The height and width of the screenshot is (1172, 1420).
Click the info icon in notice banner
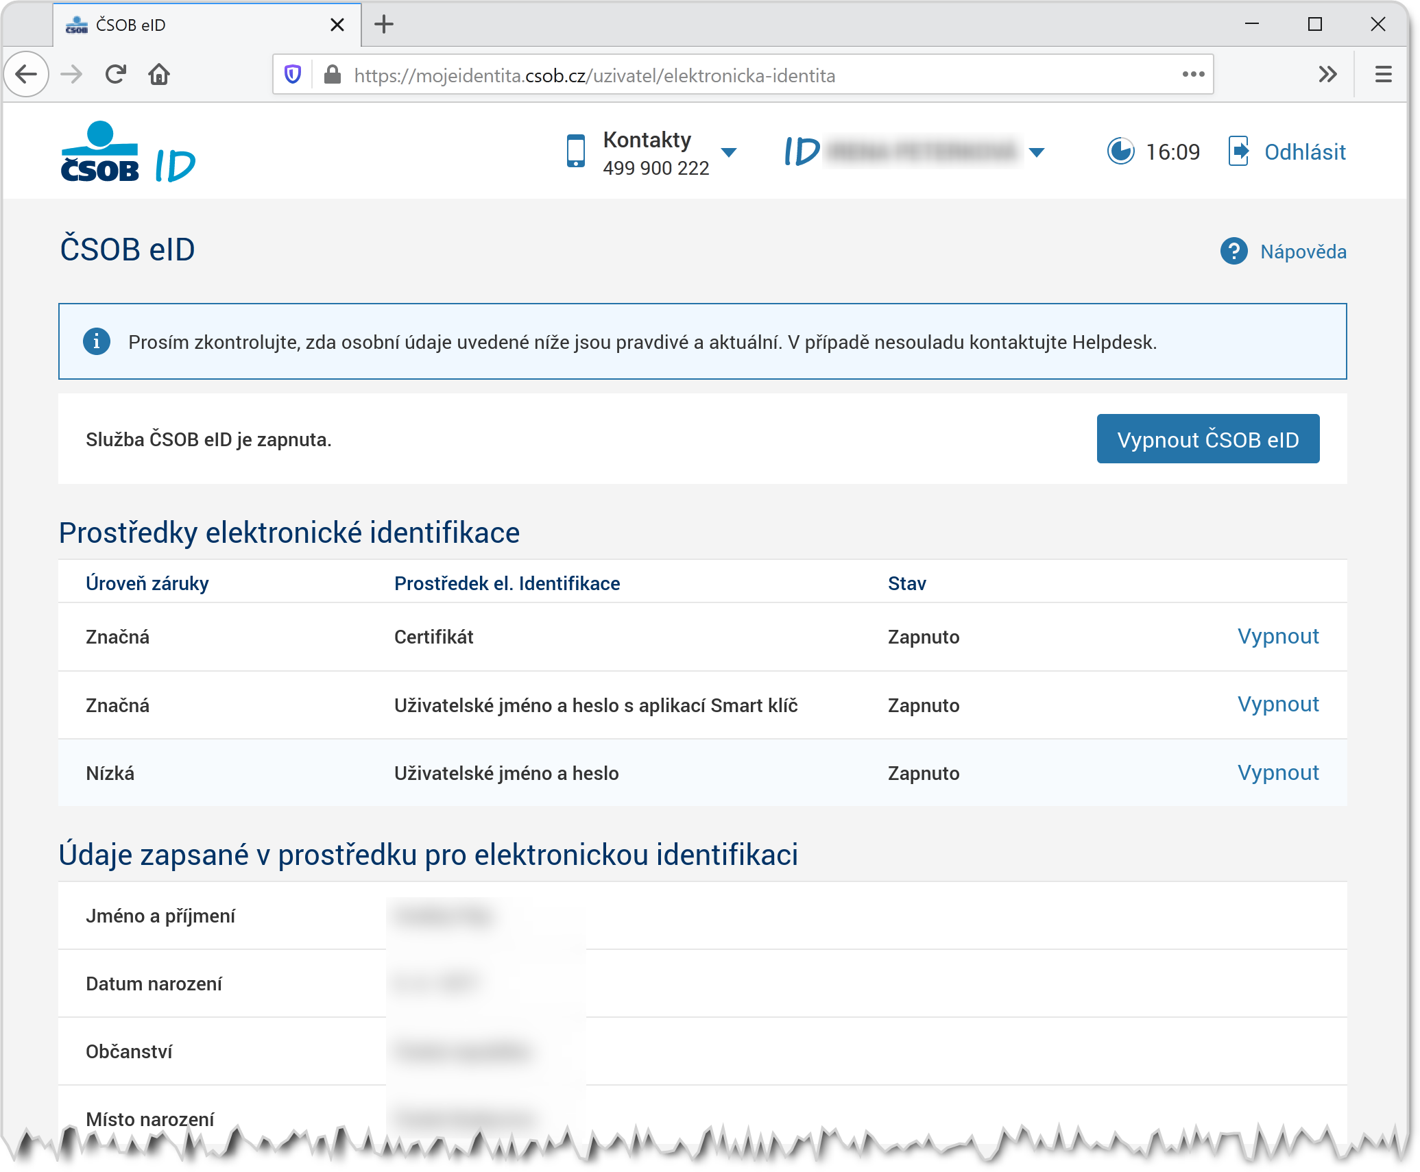point(97,341)
